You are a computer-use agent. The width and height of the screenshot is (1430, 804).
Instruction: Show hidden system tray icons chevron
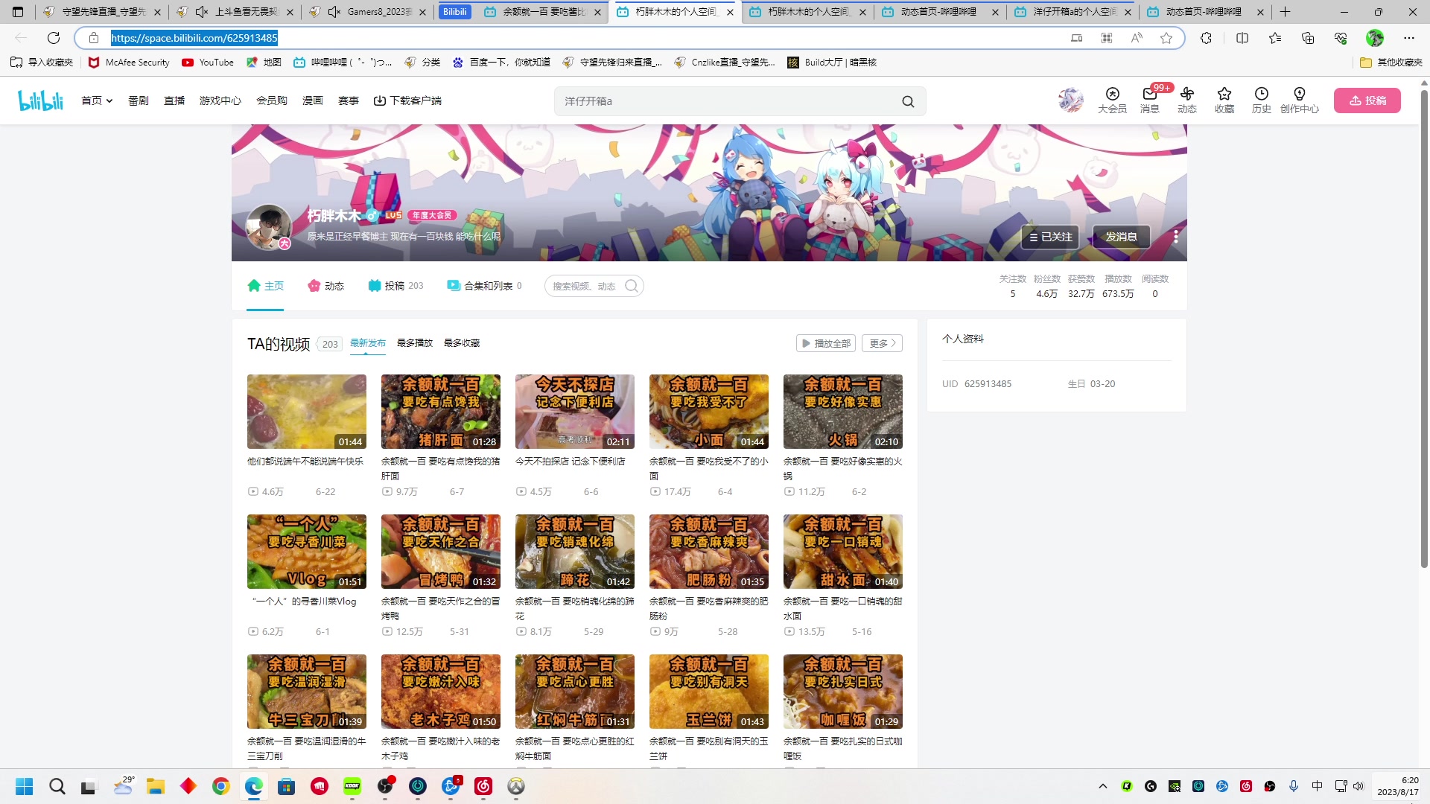(1102, 786)
